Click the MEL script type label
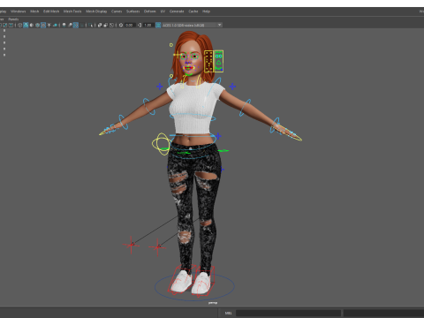This screenshot has width=424, height=318. coord(228,313)
